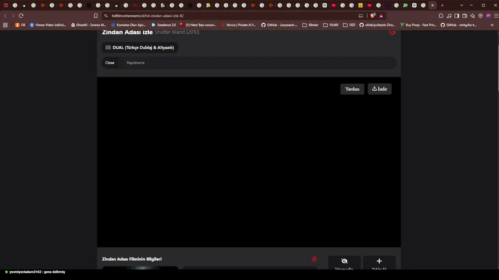Open the DİZİ bookmarks folder
The width and height of the screenshot is (499, 280).
(x=349, y=25)
